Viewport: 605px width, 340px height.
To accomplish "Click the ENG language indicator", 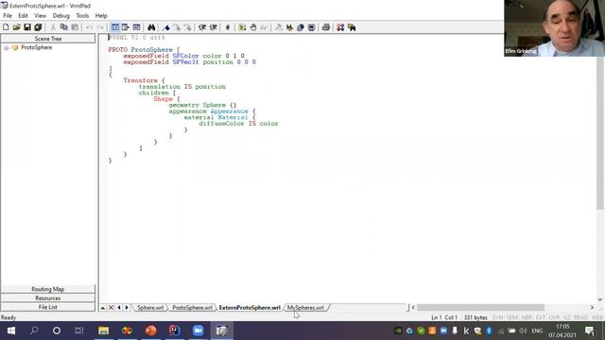I will click(537, 331).
